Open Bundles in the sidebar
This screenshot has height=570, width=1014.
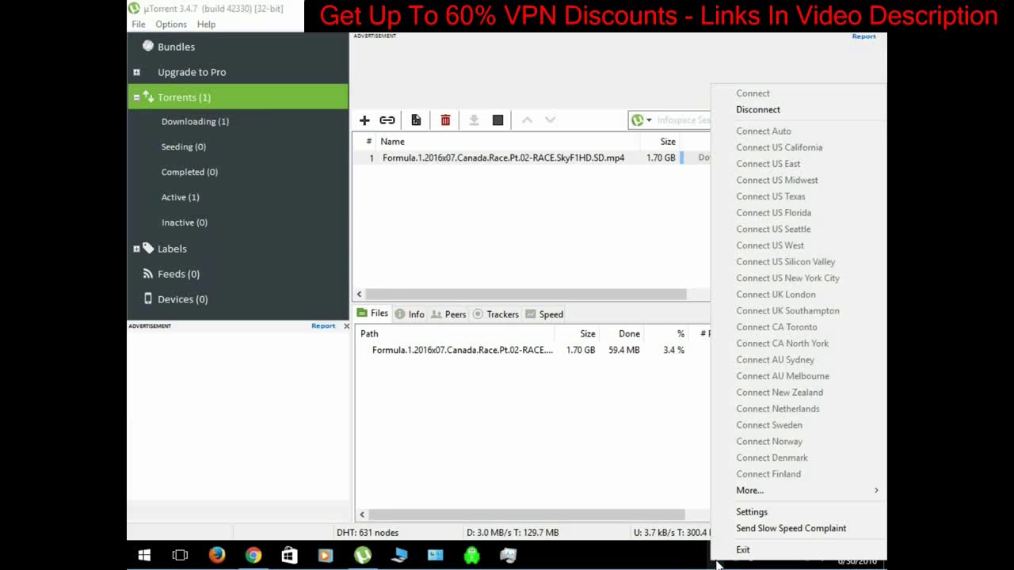point(176,47)
